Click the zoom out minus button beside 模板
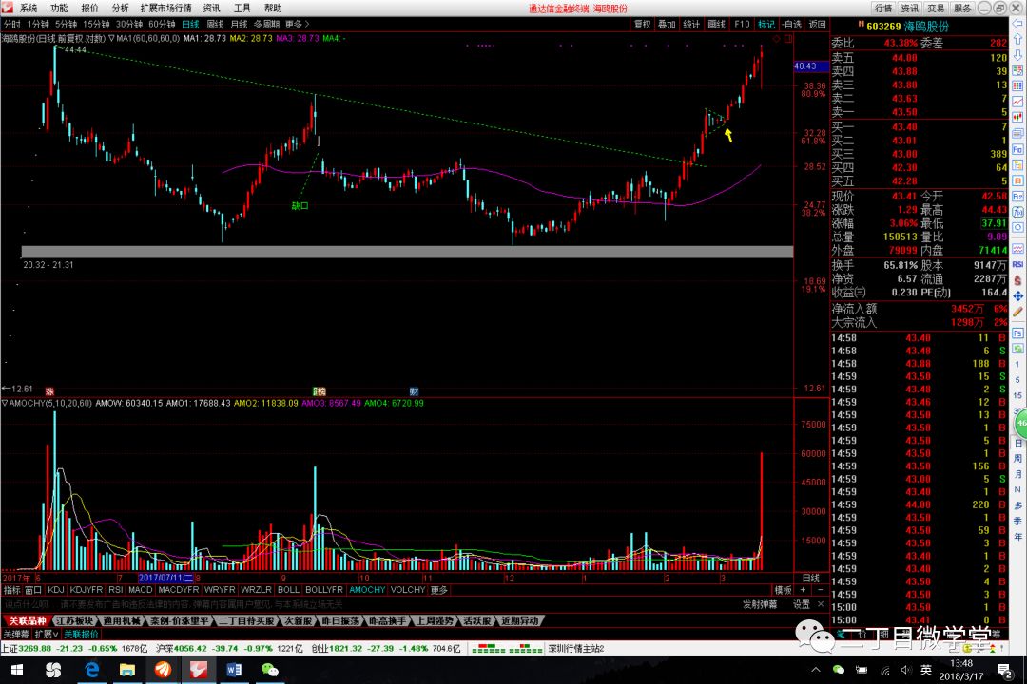This screenshot has width=1027, height=684. [x=820, y=590]
